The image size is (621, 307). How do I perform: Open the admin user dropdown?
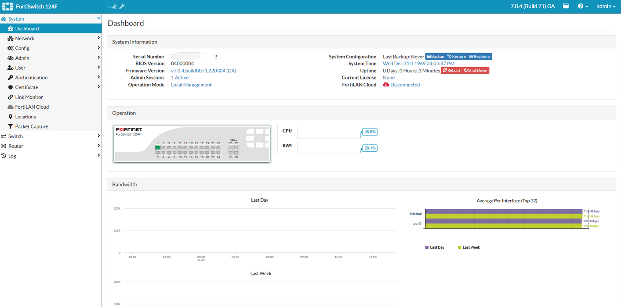click(x=606, y=6)
